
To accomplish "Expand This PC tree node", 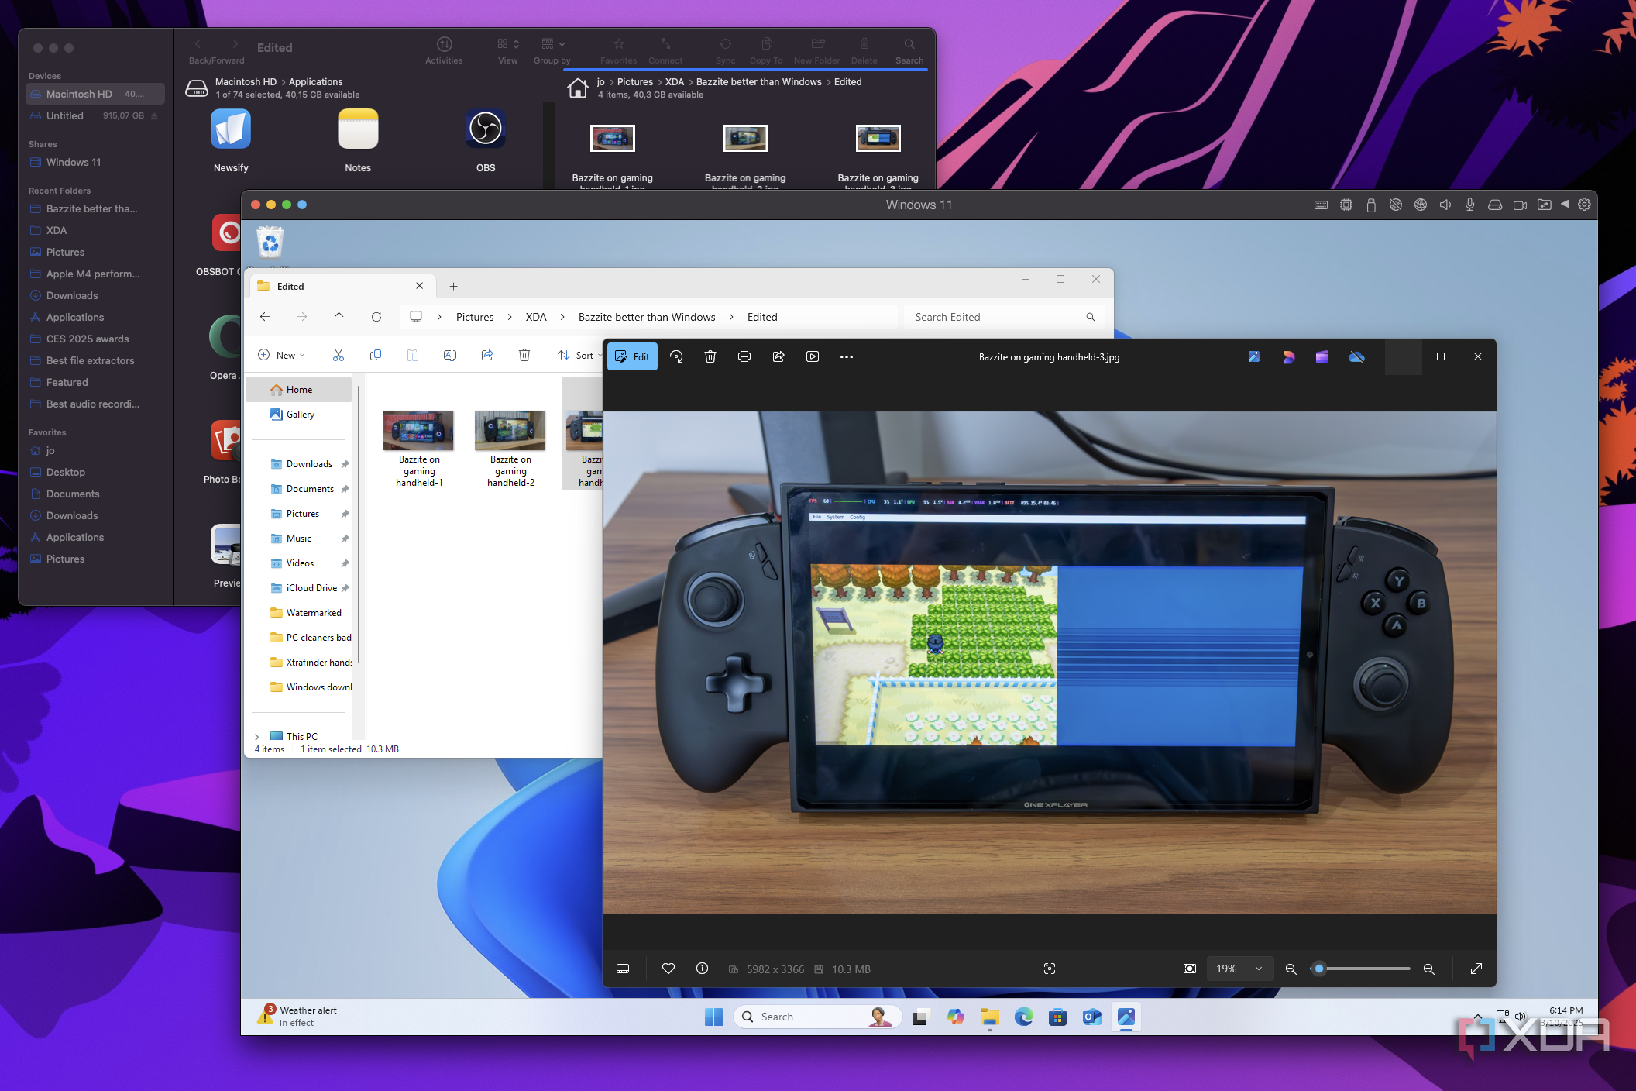I will [257, 737].
